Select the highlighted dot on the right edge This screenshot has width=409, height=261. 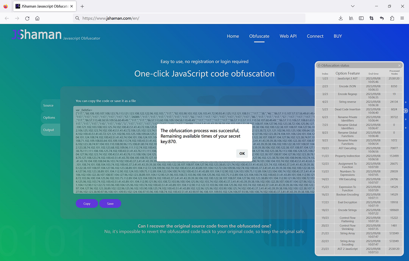(405, 110)
